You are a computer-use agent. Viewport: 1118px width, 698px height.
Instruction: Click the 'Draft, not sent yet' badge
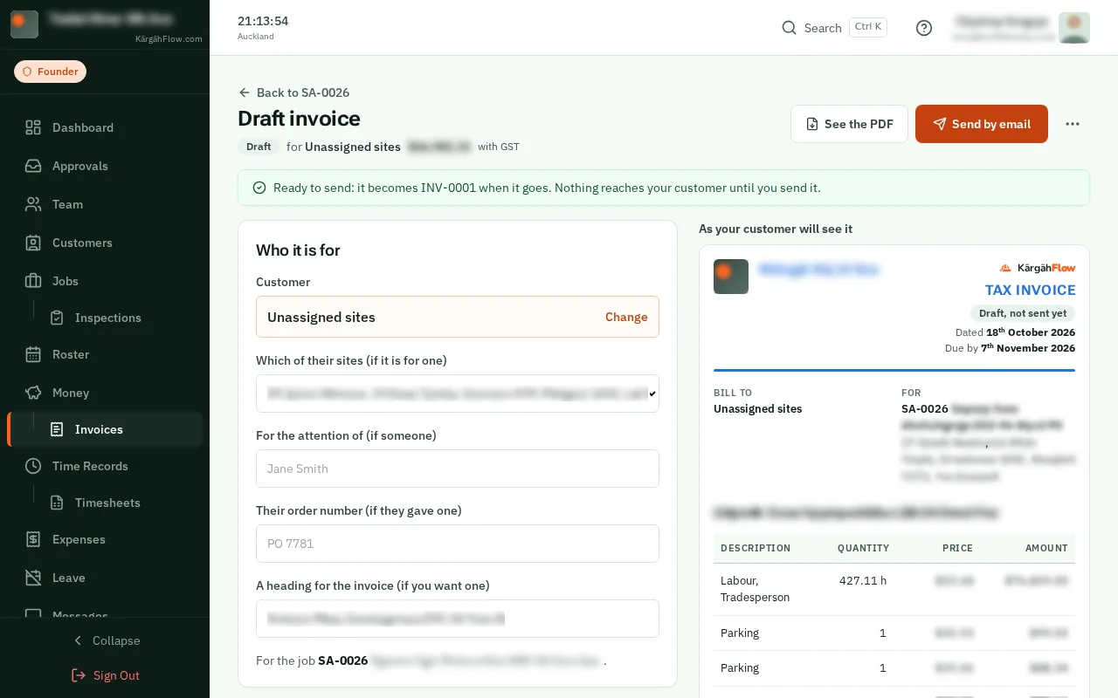[1023, 313]
